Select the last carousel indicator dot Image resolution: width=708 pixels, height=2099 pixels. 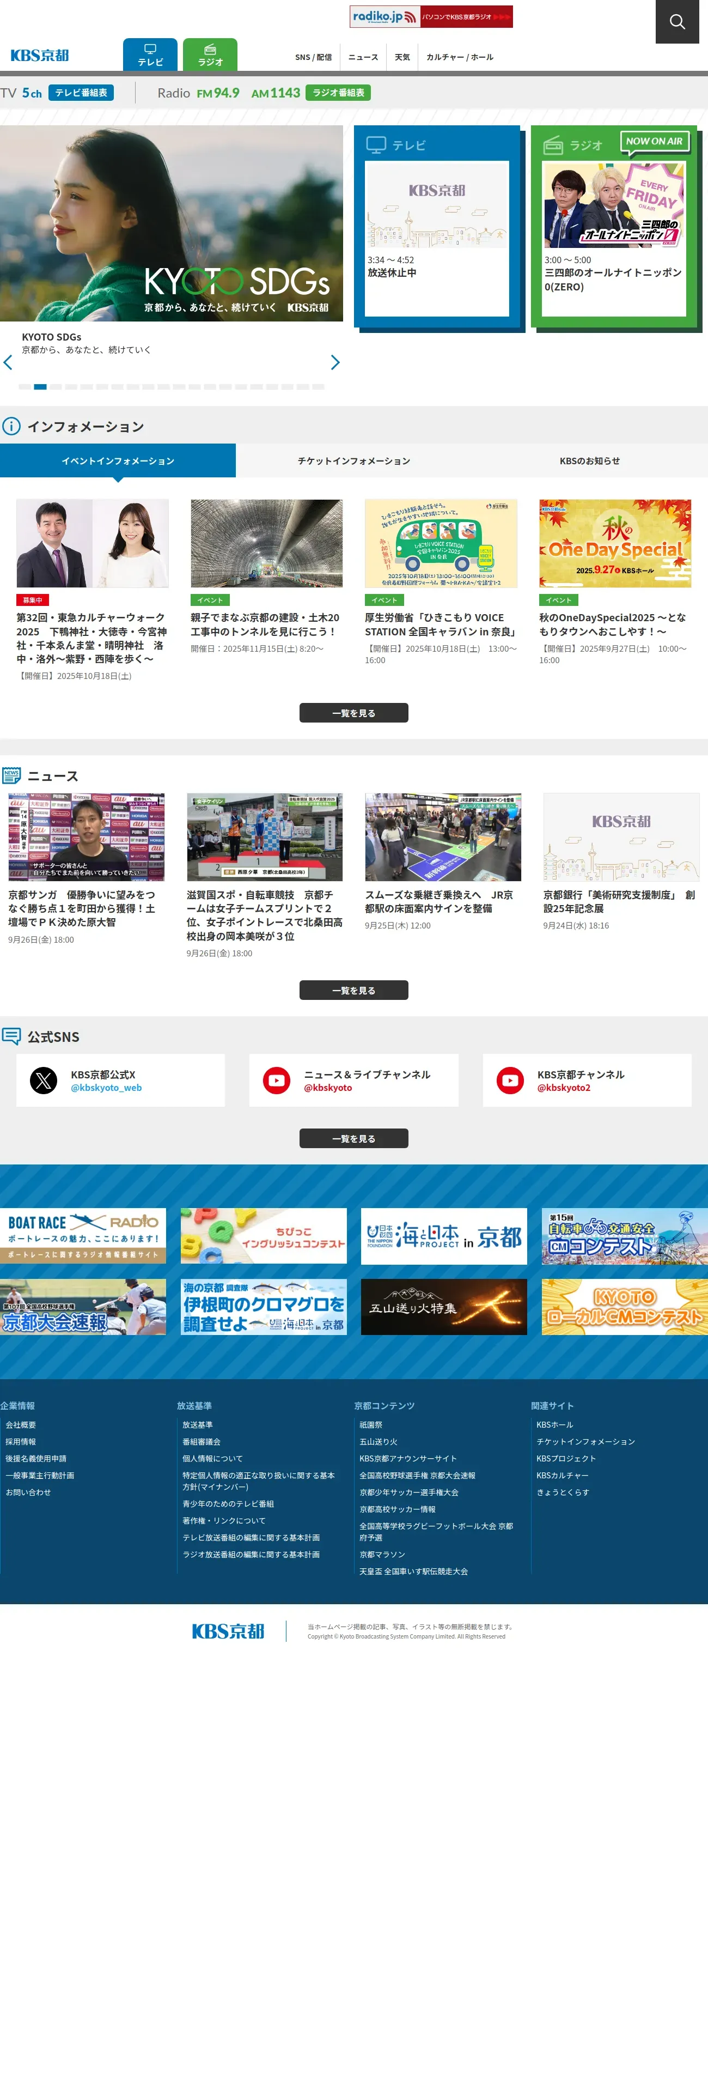(x=319, y=386)
